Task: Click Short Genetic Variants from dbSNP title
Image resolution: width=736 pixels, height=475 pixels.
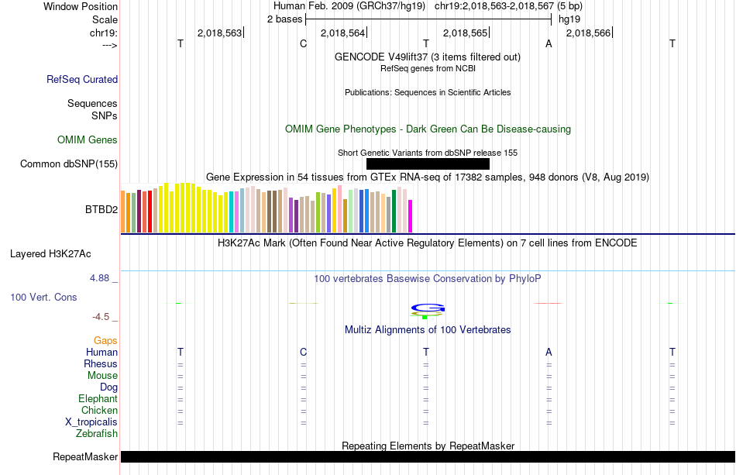Action: [x=428, y=153]
